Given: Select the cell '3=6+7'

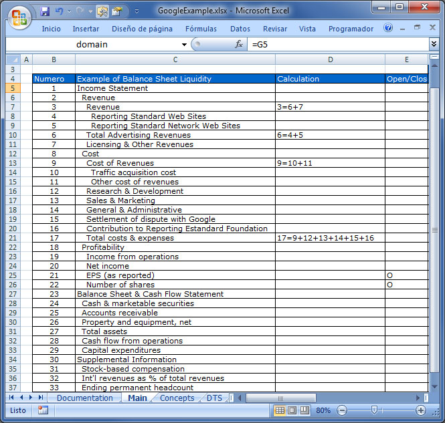Looking at the screenshot, I should click(x=330, y=107).
